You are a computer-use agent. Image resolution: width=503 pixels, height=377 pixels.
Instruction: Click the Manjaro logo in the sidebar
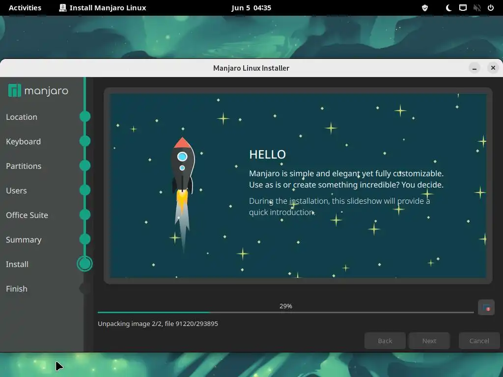coord(38,91)
